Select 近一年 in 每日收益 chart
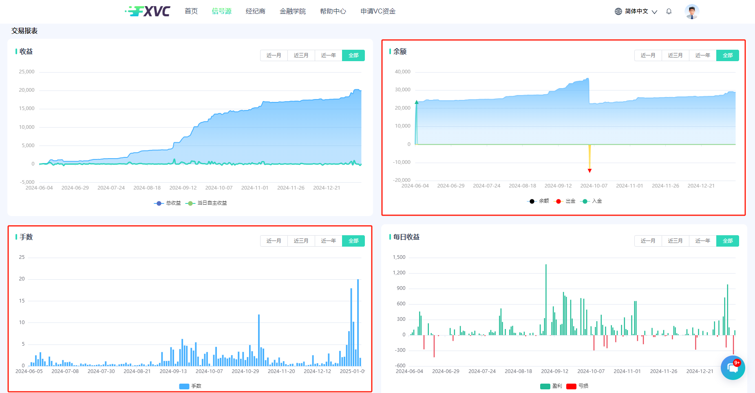 point(703,241)
